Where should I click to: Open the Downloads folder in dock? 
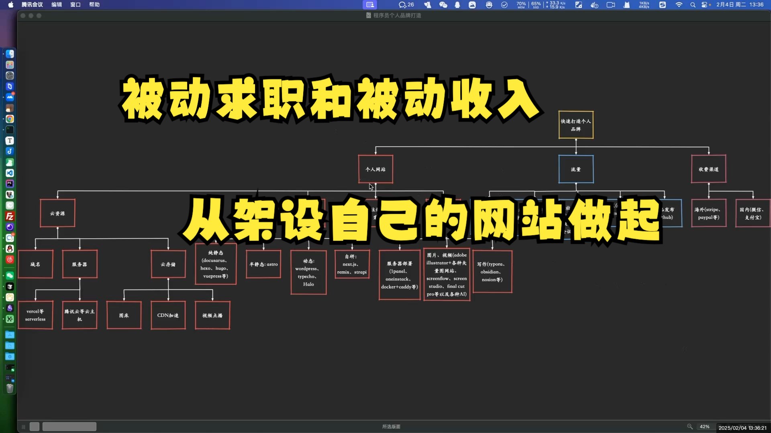tap(10, 356)
